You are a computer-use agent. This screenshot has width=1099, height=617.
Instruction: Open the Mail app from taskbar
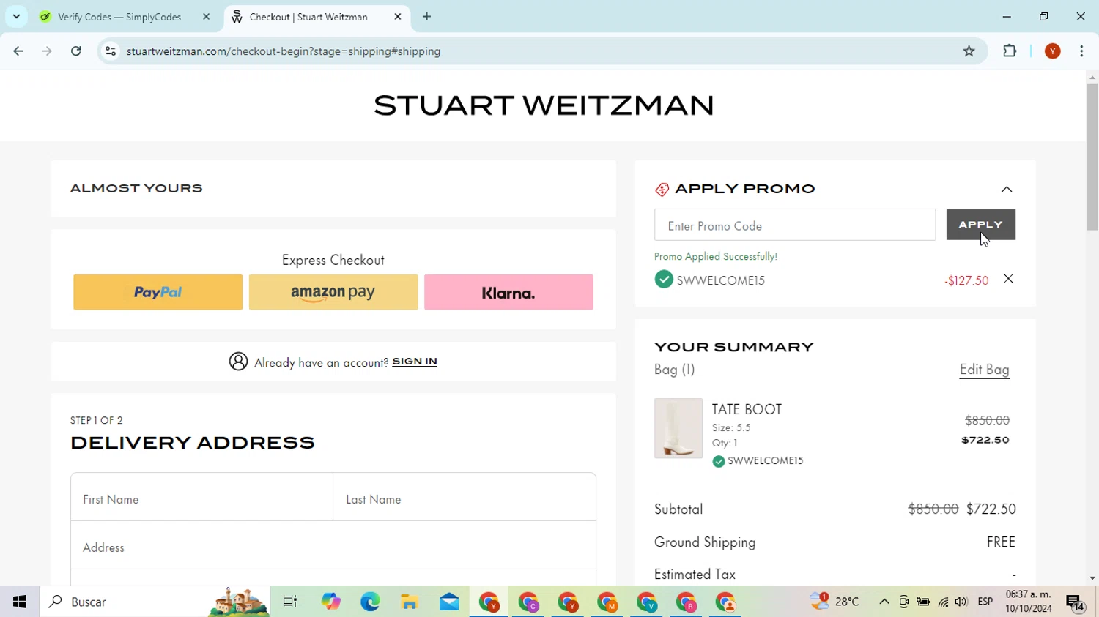(x=449, y=602)
